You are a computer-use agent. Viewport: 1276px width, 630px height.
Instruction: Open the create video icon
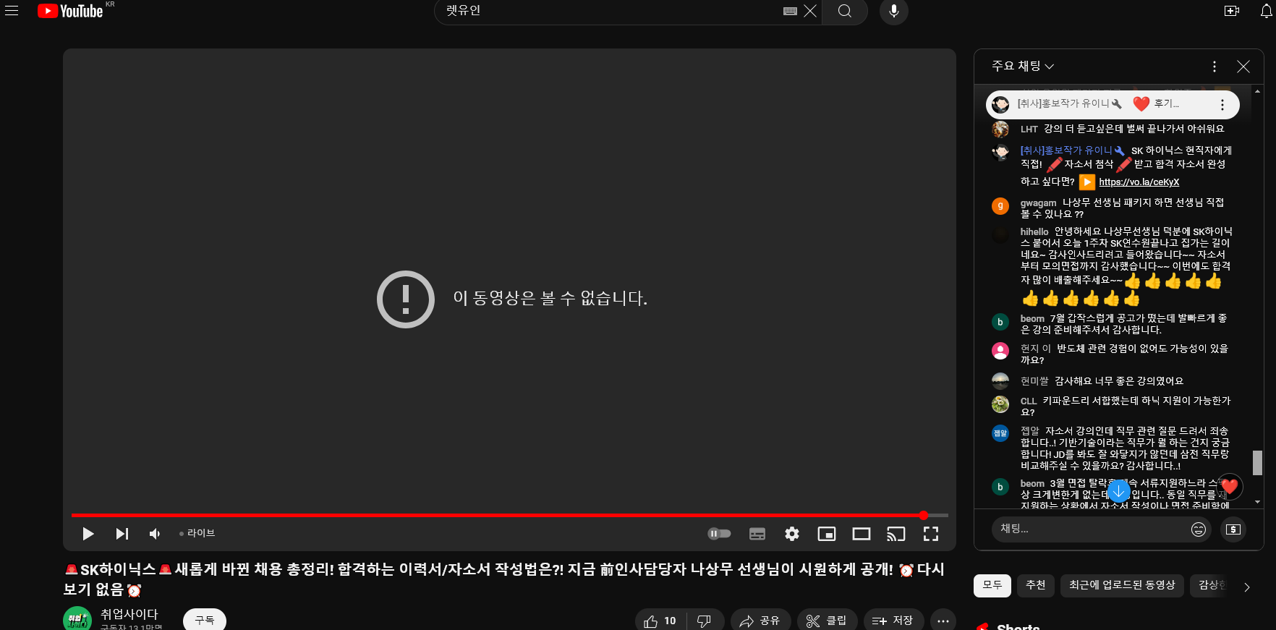point(1232,11)
